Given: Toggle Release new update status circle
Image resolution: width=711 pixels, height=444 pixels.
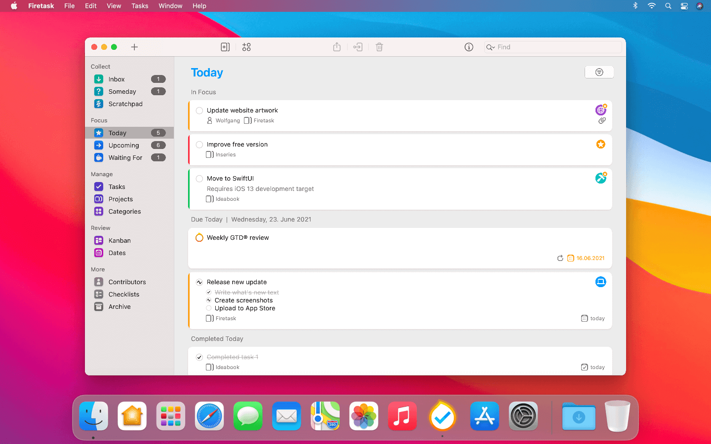Looking at the screenshot, I should [x=199, y=282].
